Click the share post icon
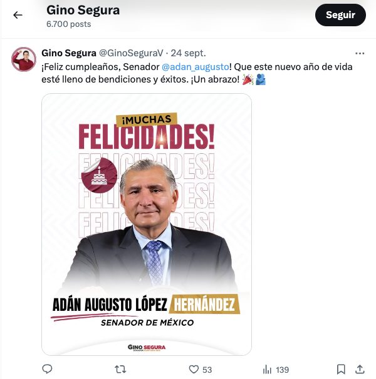The image size is (376, 379). pos(360,369)
